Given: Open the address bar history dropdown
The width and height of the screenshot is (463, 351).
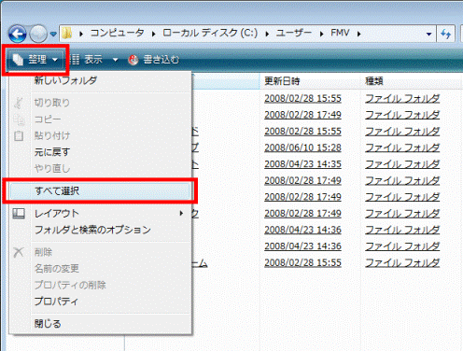Looking at the screenshot, I should click(428, 34).
